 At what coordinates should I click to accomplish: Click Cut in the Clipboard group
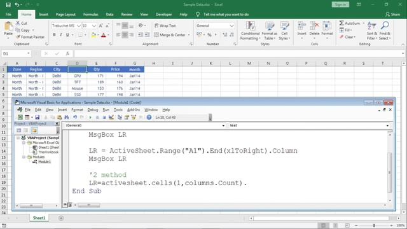(x=21, y=24)
